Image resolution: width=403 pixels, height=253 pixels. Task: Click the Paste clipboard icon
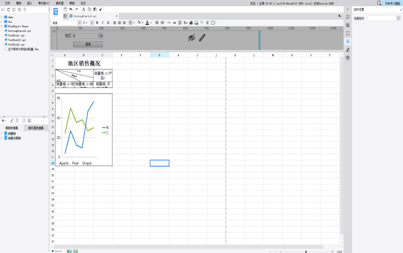click(x=95, y=9)
